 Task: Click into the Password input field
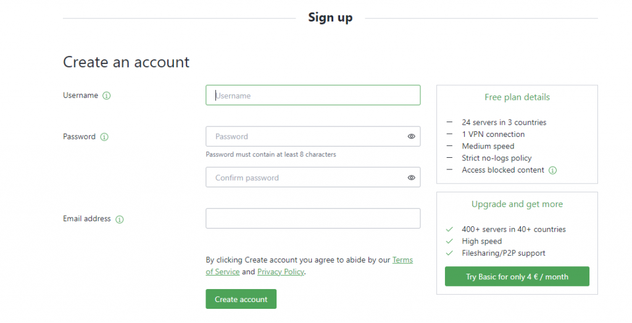(x=313, y=136)
